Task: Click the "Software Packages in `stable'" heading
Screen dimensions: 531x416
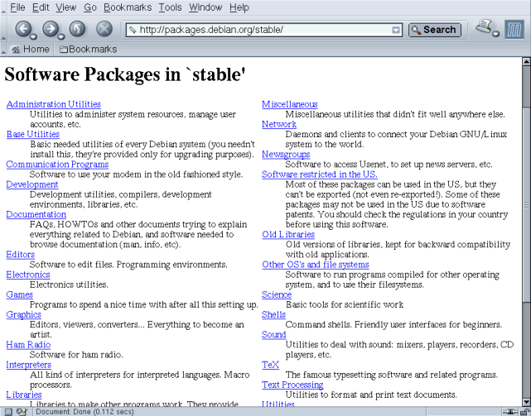Action: pyautogui.click(x=124, y=74)
